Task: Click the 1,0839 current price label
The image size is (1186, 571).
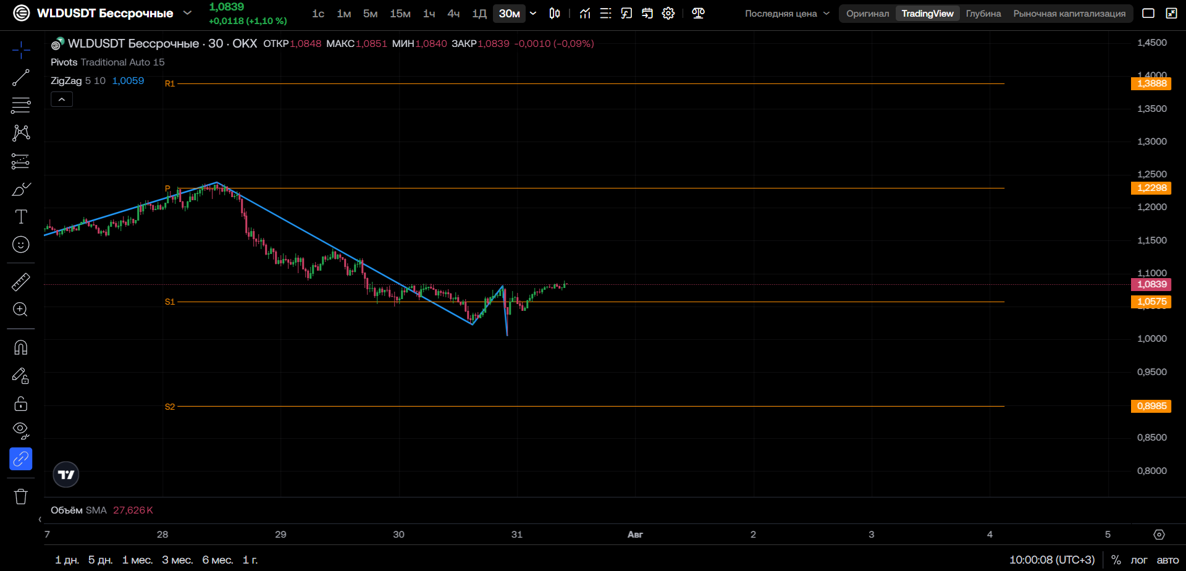Action: click(x=1151, y=284)
